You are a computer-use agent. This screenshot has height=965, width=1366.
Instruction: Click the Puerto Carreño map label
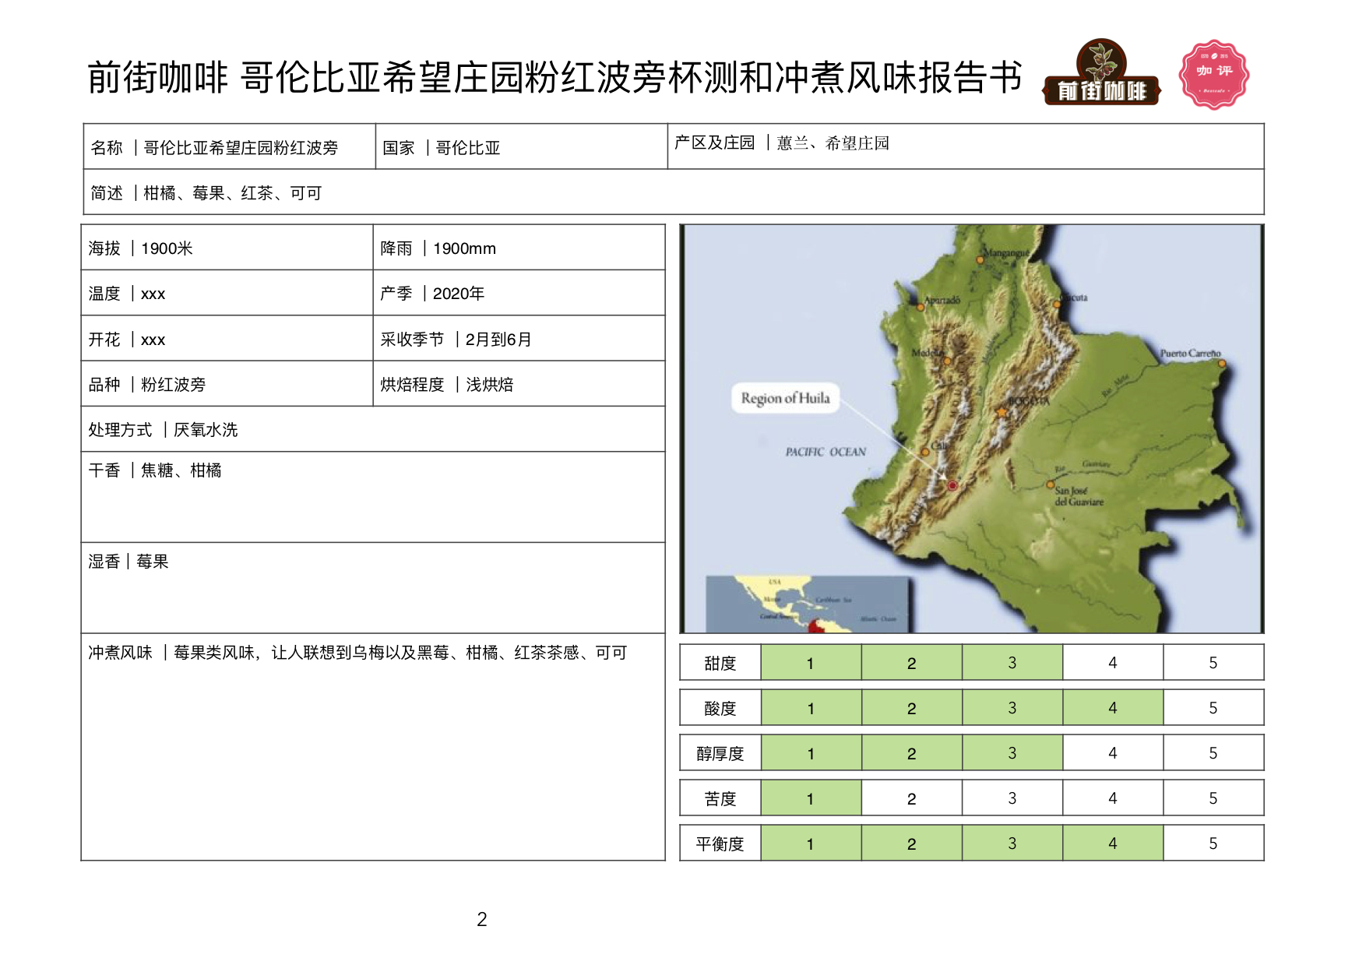(1190, 354)
